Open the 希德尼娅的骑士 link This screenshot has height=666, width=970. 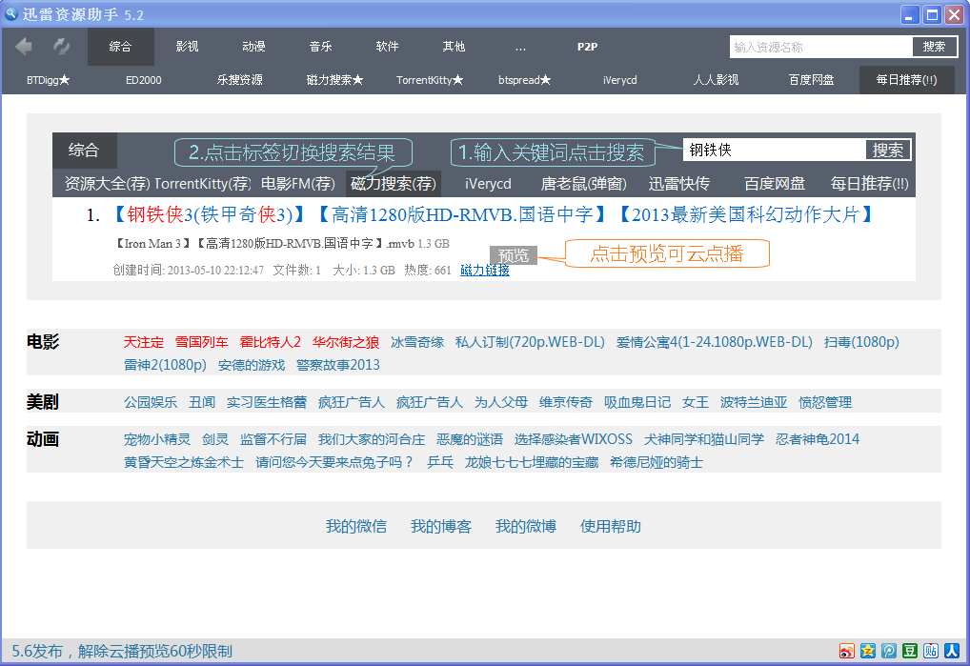pos(657,462)
